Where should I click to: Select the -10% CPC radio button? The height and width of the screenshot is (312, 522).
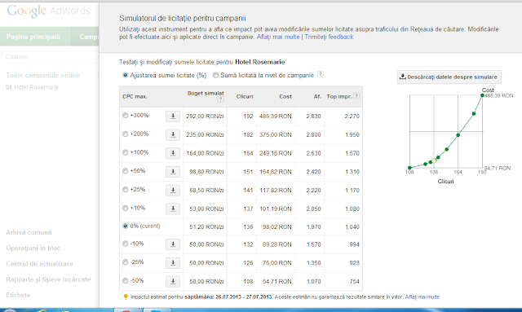coord(125,244)
